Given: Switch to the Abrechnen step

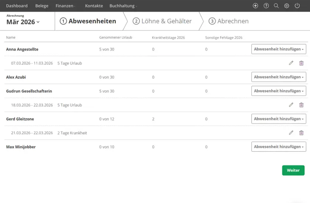Looking at the screenshot, I should tap(229, 21).
